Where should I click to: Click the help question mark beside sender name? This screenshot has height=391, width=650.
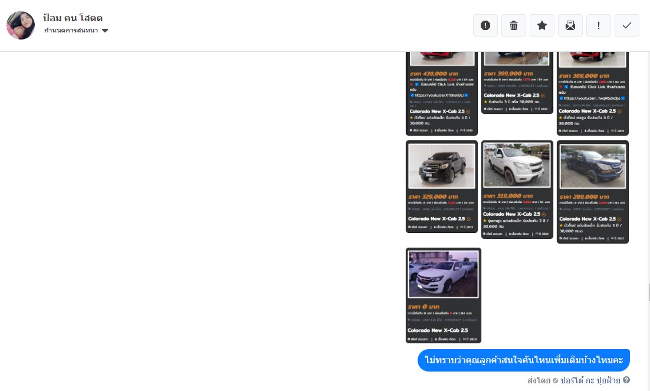626,380
